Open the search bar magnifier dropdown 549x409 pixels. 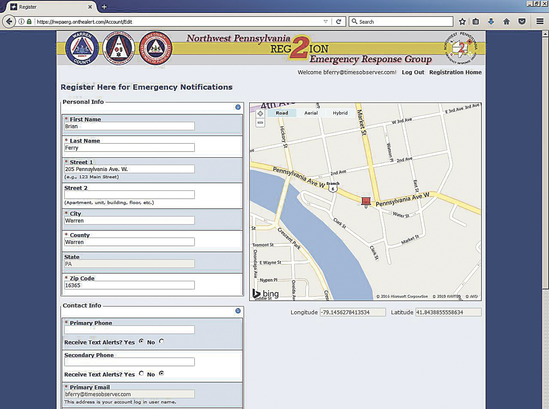[355, 21]
